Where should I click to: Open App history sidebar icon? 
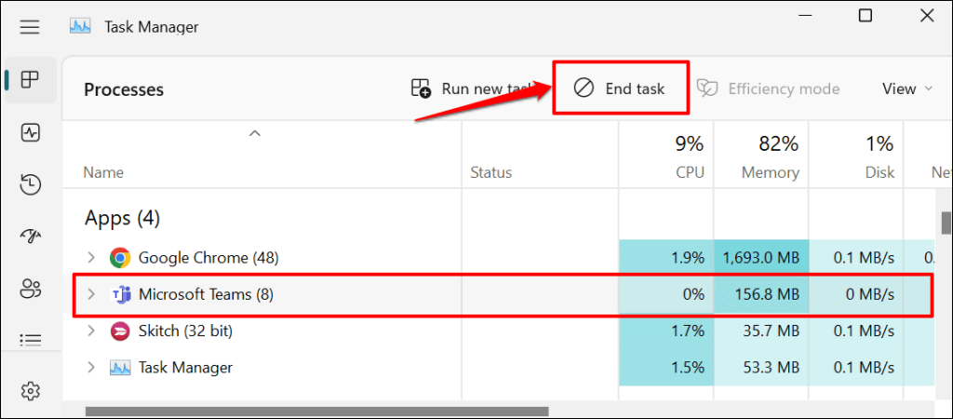tap(30, 184)
